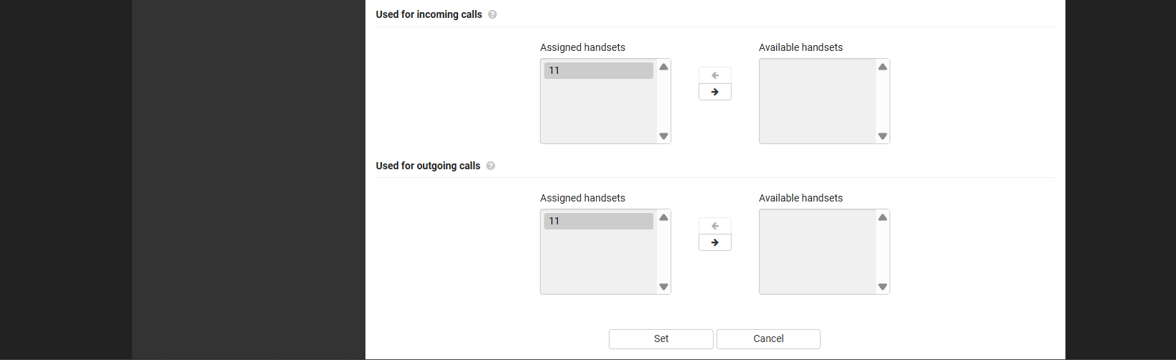The width and height of the screenshot is (1176, 360).
Task: Click right arrow in outgoing calls section
Action: [715, 242]
